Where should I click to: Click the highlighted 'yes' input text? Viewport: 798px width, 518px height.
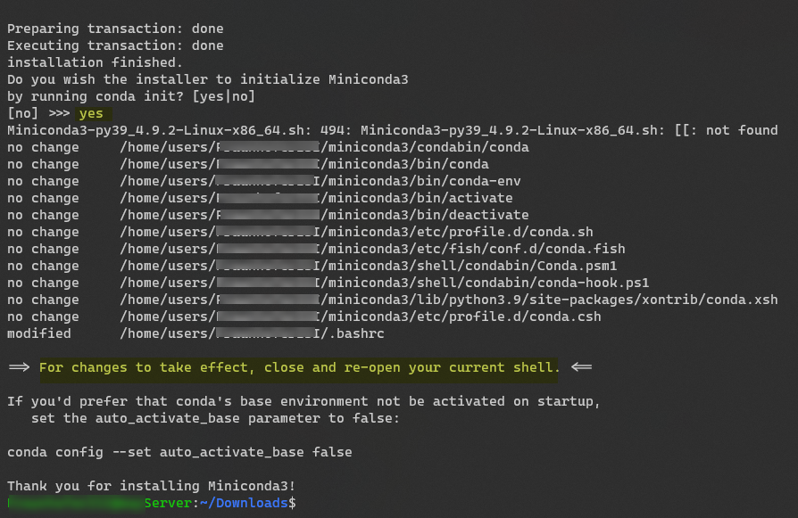91,113
